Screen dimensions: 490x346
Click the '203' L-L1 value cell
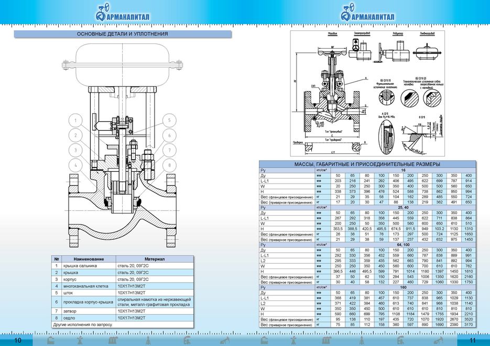coord(338,181)
